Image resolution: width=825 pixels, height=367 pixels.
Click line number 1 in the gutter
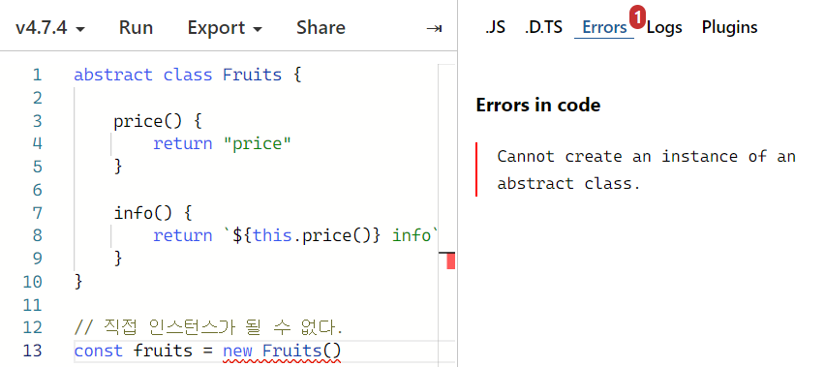point(37,75)
